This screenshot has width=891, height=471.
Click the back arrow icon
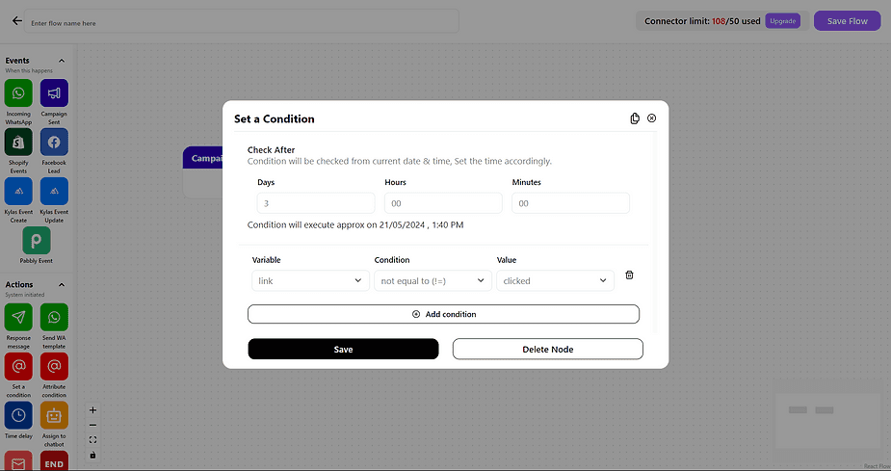tap(17, 20)
